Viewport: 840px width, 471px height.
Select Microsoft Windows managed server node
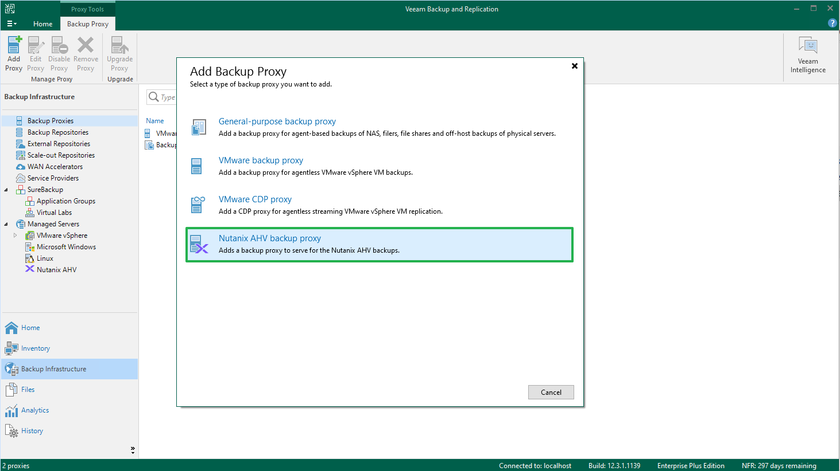(x=66, y=247)
